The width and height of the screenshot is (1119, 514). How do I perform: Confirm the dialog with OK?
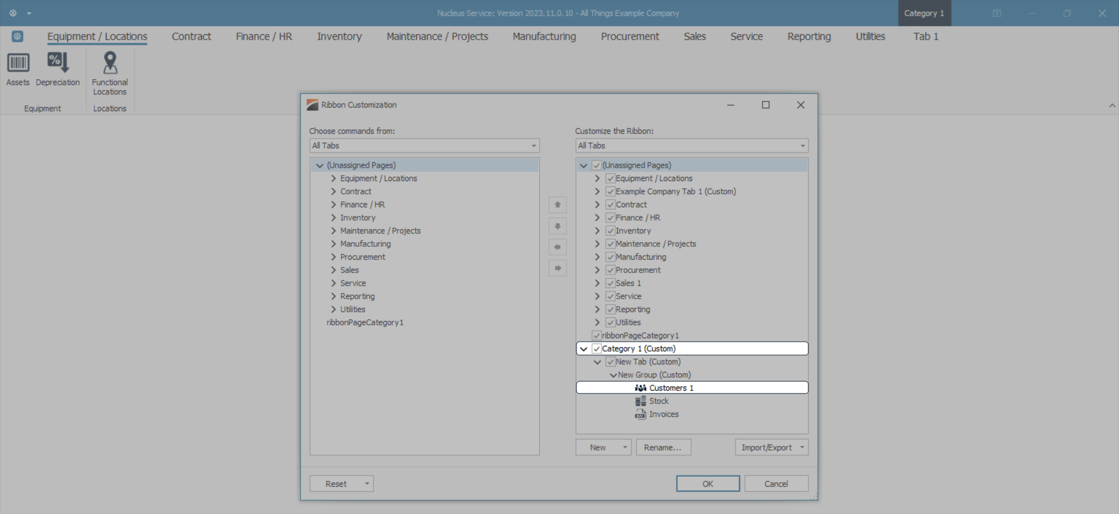pos(708,484)
